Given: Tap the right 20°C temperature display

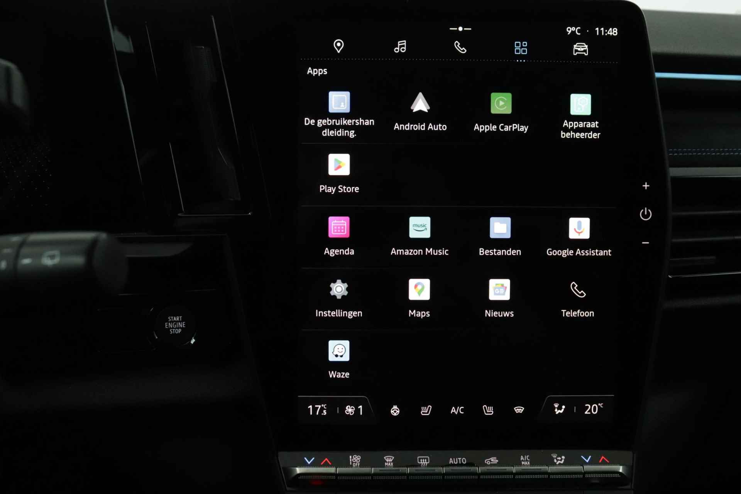Looking at the screenshot, I should coord(594,409).
